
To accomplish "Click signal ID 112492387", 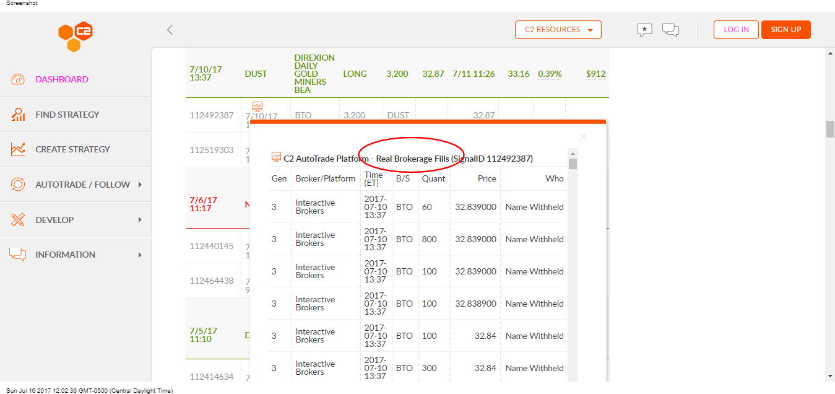I will (x=212, y=115).
